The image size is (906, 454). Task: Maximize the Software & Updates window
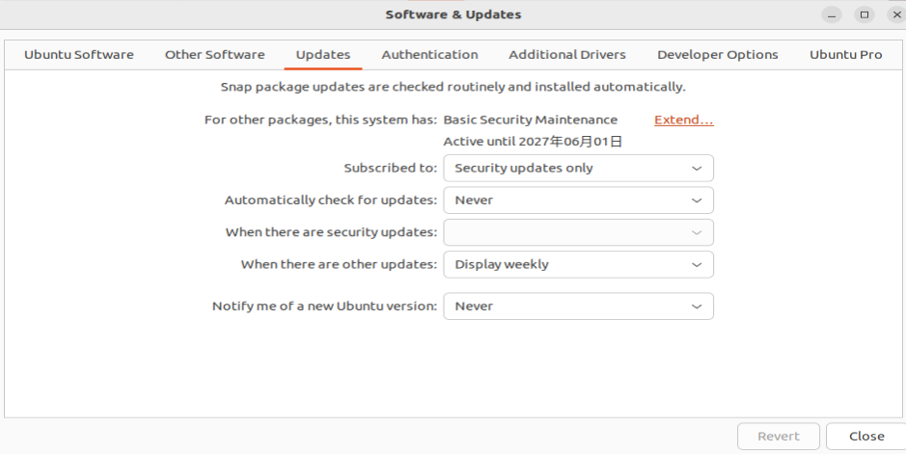click(865, 15)
